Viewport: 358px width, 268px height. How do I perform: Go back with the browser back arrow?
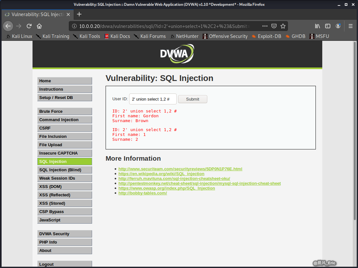8,26
